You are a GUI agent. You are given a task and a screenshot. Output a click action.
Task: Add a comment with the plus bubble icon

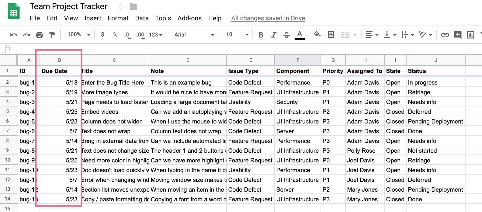coord(458,35)
